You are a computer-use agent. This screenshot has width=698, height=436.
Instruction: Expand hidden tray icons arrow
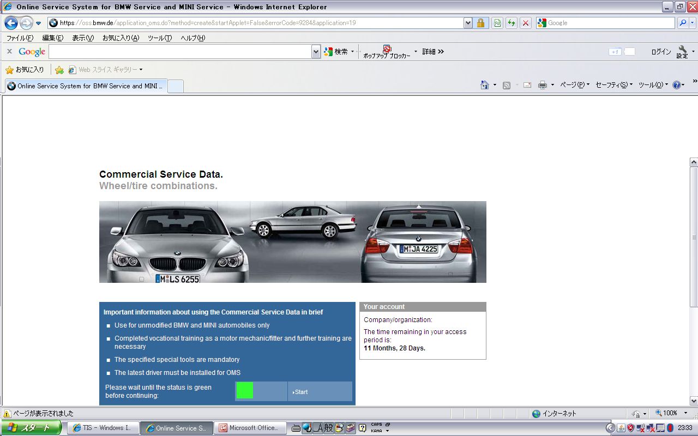(611, 428)
